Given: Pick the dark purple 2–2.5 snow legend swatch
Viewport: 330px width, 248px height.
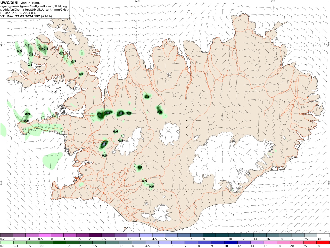Looking at the screenshot, I should pyautogui.click(x=95, y=235).
